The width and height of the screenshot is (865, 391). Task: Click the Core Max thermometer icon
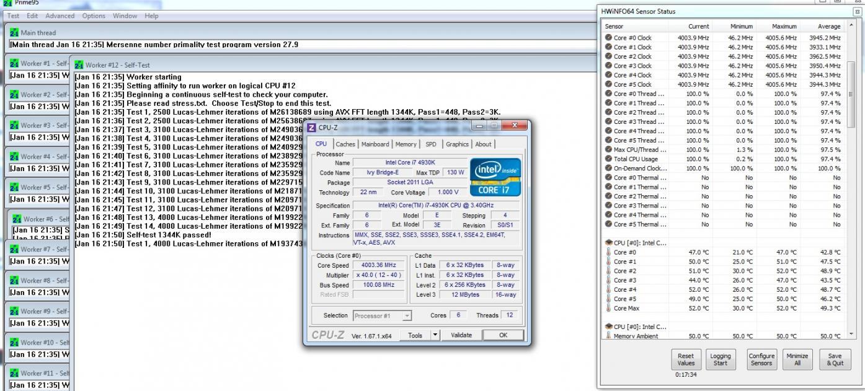[x=608, y=308]
